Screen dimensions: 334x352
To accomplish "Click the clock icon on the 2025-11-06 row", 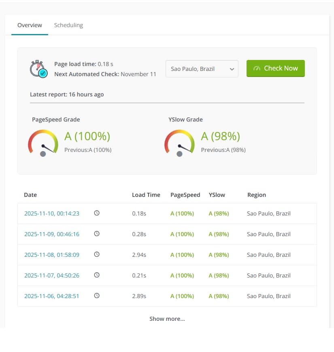I will coord(96,295).
